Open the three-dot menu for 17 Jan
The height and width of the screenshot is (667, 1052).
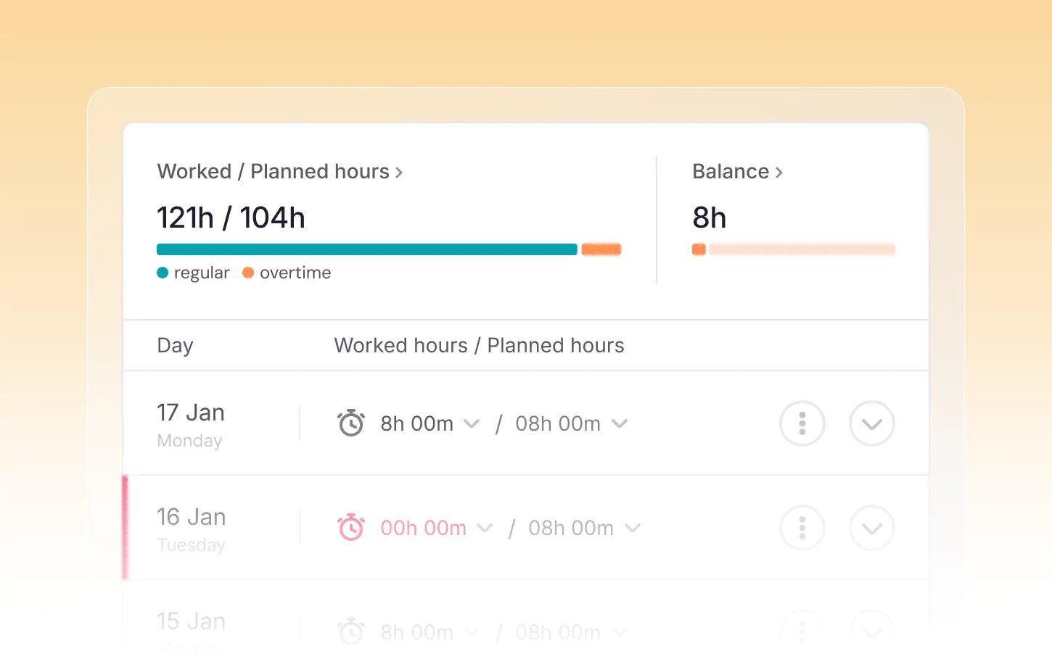pyautogui.click(x=802, y=423)
